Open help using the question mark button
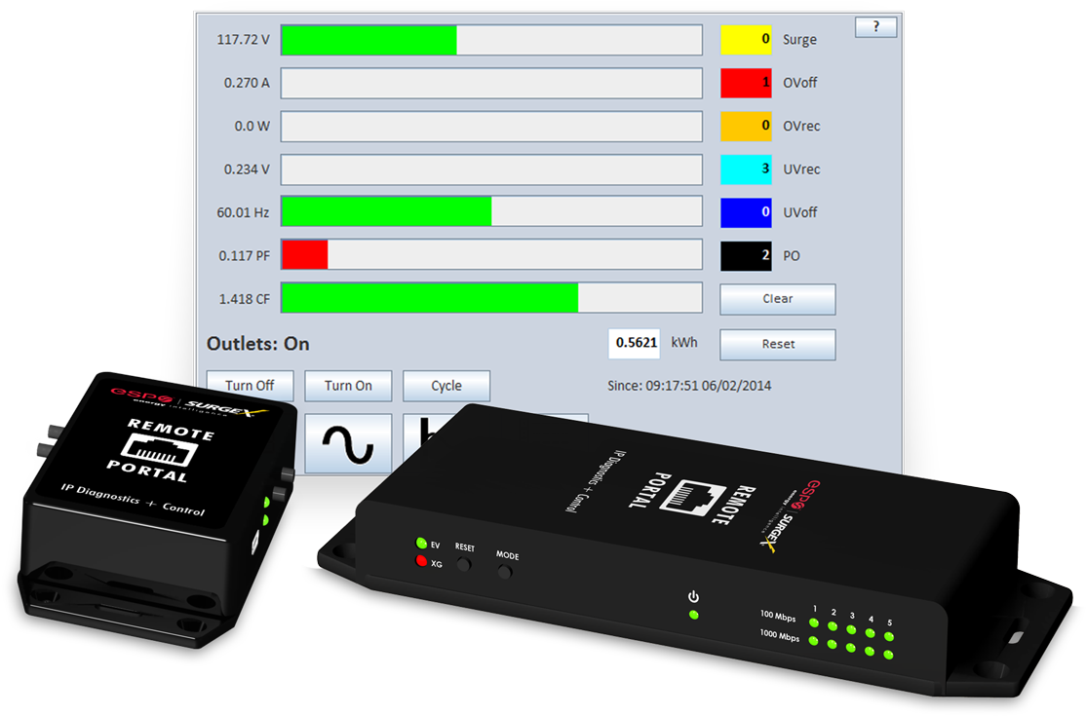 point(874,26)
